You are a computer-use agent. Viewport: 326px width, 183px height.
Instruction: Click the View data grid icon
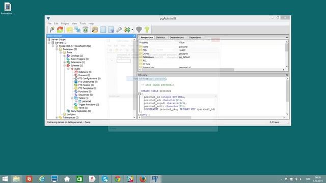pyautogui.click(x=103, y=29)
